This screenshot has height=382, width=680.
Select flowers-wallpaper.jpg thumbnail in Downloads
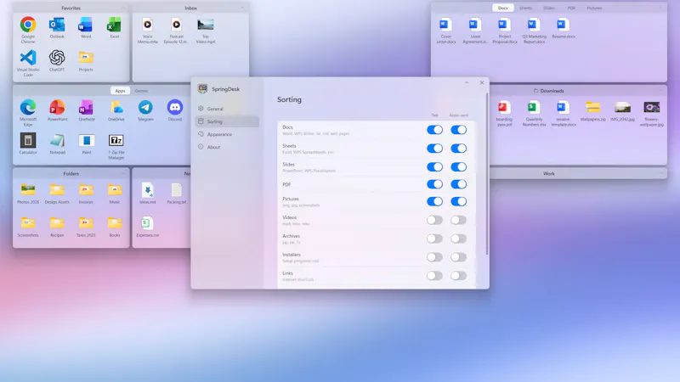(x=652, y=107)
